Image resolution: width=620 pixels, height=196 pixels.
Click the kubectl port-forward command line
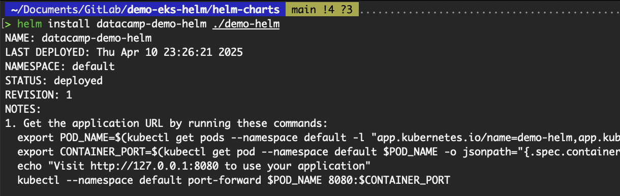point(234,180)
